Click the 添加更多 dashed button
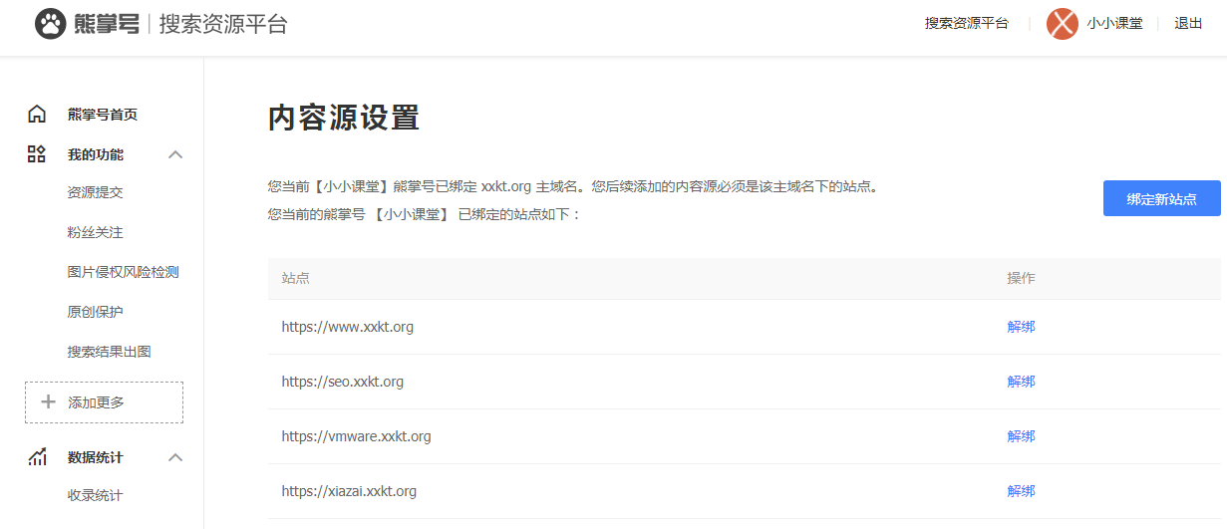Image resolution: width=1227 pixels, height=529 pixels. click(104, 402)
